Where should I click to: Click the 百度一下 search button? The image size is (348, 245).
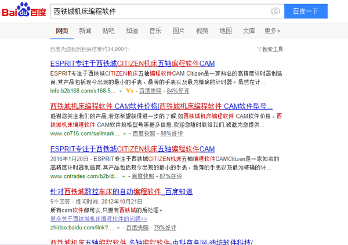click(x=306, y=11)
